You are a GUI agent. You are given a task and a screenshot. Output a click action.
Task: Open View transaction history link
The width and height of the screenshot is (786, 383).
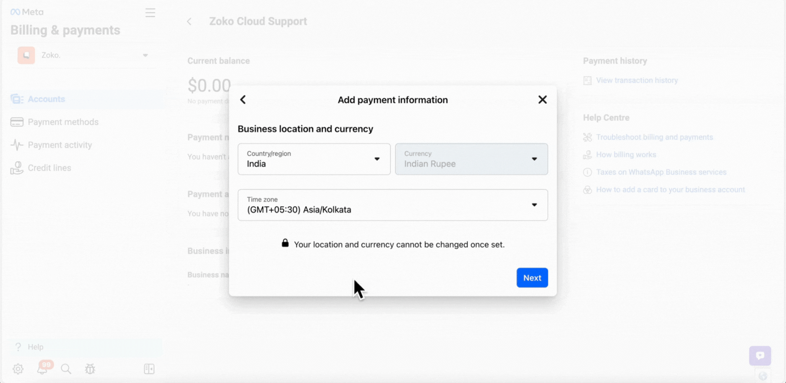pos(637,80)
